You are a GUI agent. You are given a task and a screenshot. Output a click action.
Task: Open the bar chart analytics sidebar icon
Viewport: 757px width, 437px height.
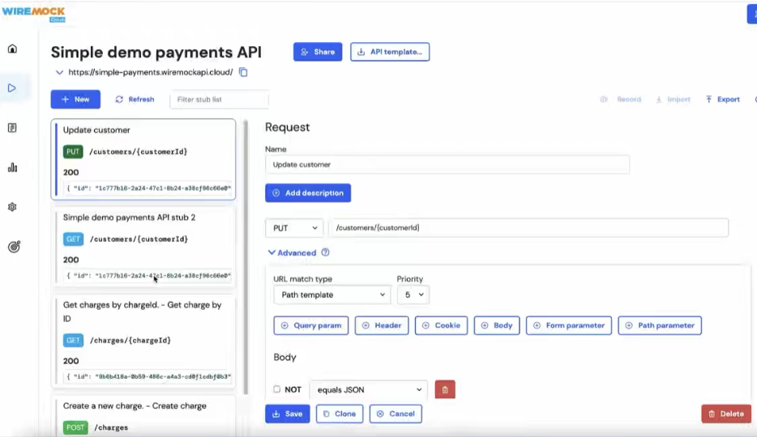[12, 168]
